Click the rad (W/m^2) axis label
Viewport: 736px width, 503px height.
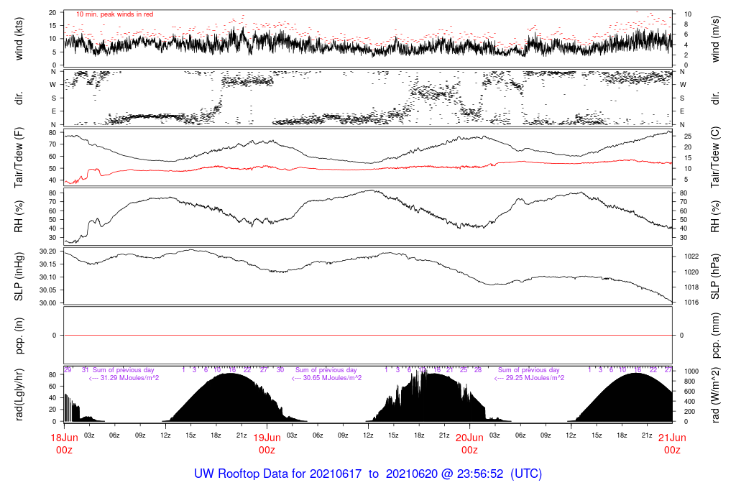tap(716, 394)
